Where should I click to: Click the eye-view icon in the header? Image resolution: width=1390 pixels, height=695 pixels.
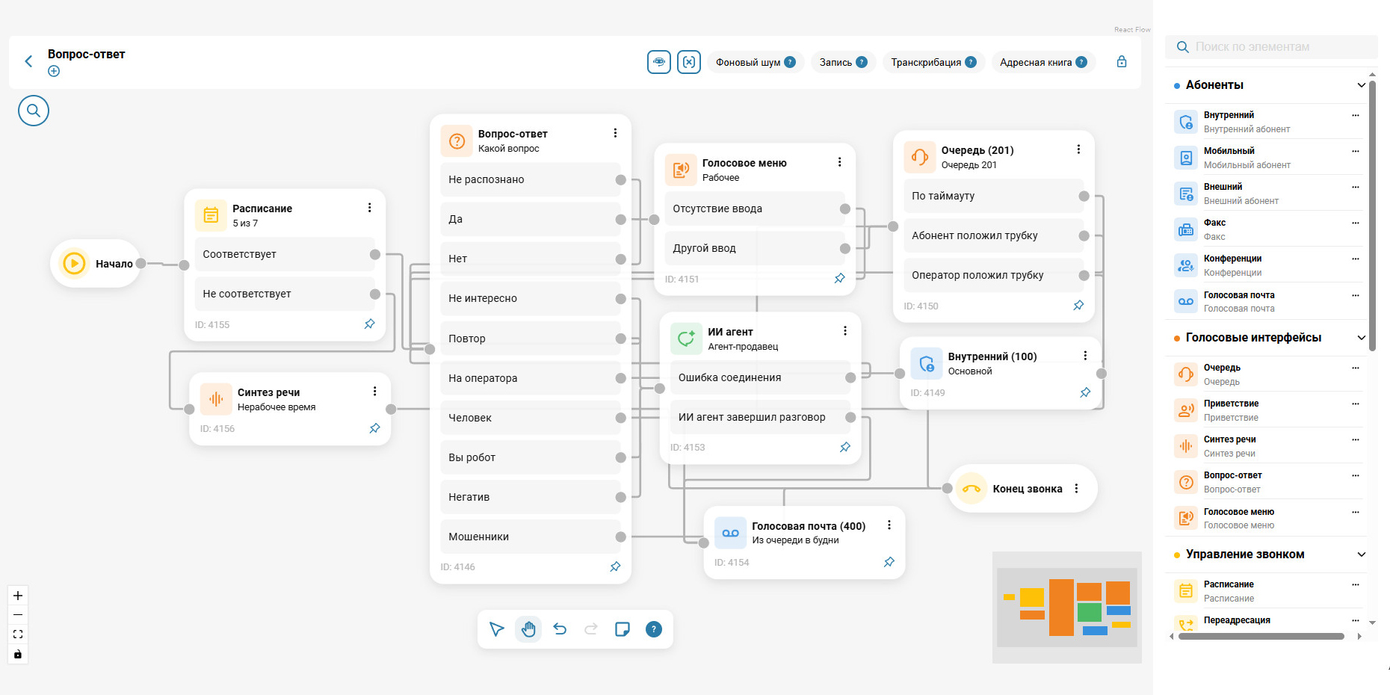(x=659, y=62)
